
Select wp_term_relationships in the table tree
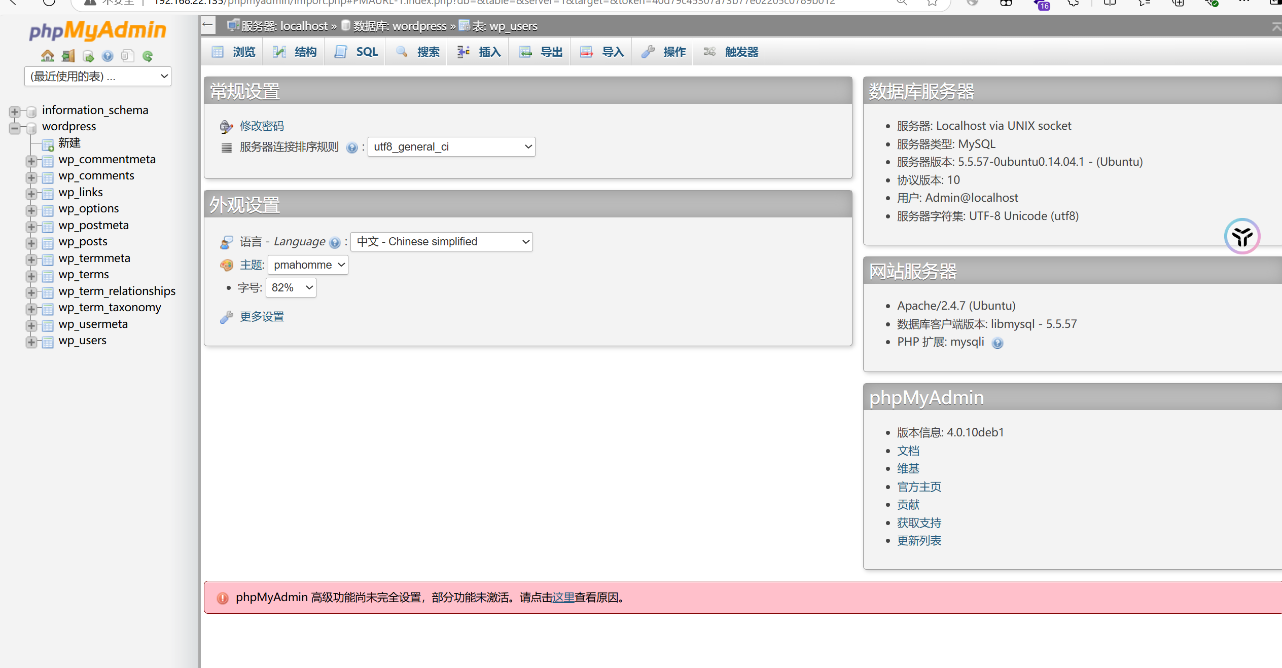click(117, 292)
